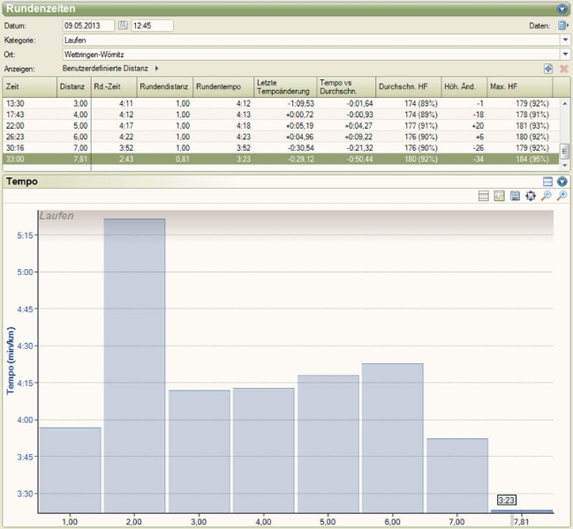Viewport: 573px width, 529px height.
Task: Sort by the Rd.-Zeit column header
Action: pyautogui.click(x=114, y=86)
